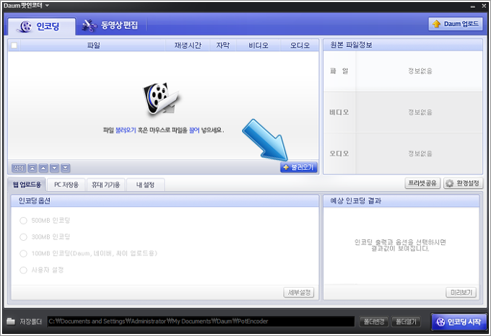Click the 세부설정 detail settings button
This screenshot has width=491, height=336.
click(x=299, y=293)
